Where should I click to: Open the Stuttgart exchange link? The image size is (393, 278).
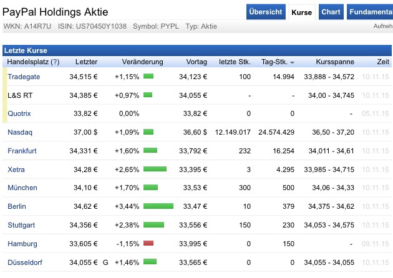22,225
